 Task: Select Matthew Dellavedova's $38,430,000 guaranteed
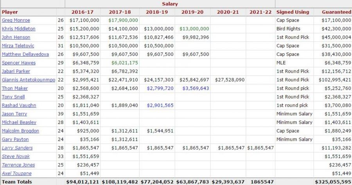pos(336,54)
